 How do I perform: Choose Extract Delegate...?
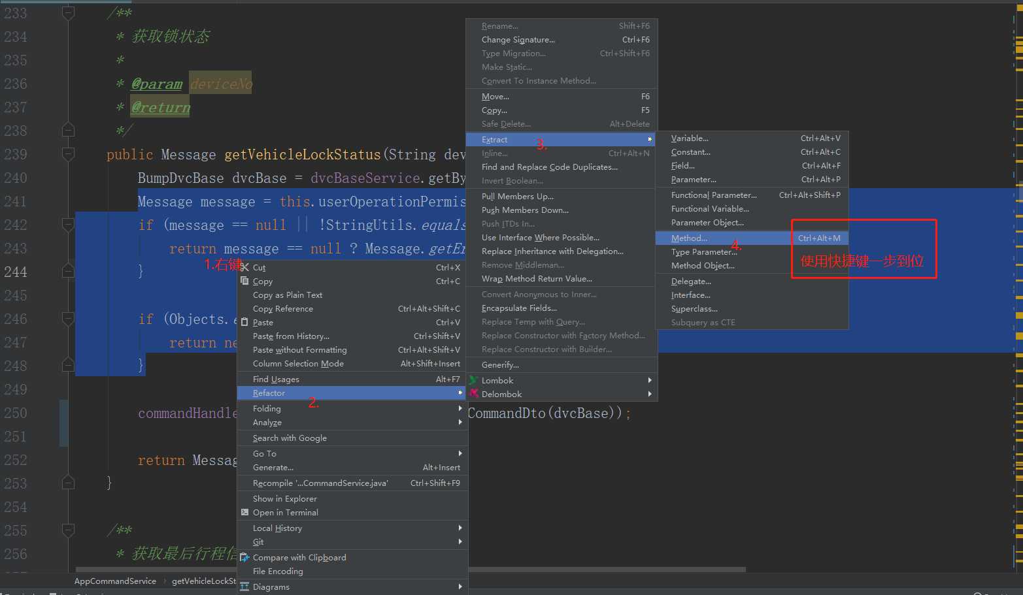pos(752,281)
